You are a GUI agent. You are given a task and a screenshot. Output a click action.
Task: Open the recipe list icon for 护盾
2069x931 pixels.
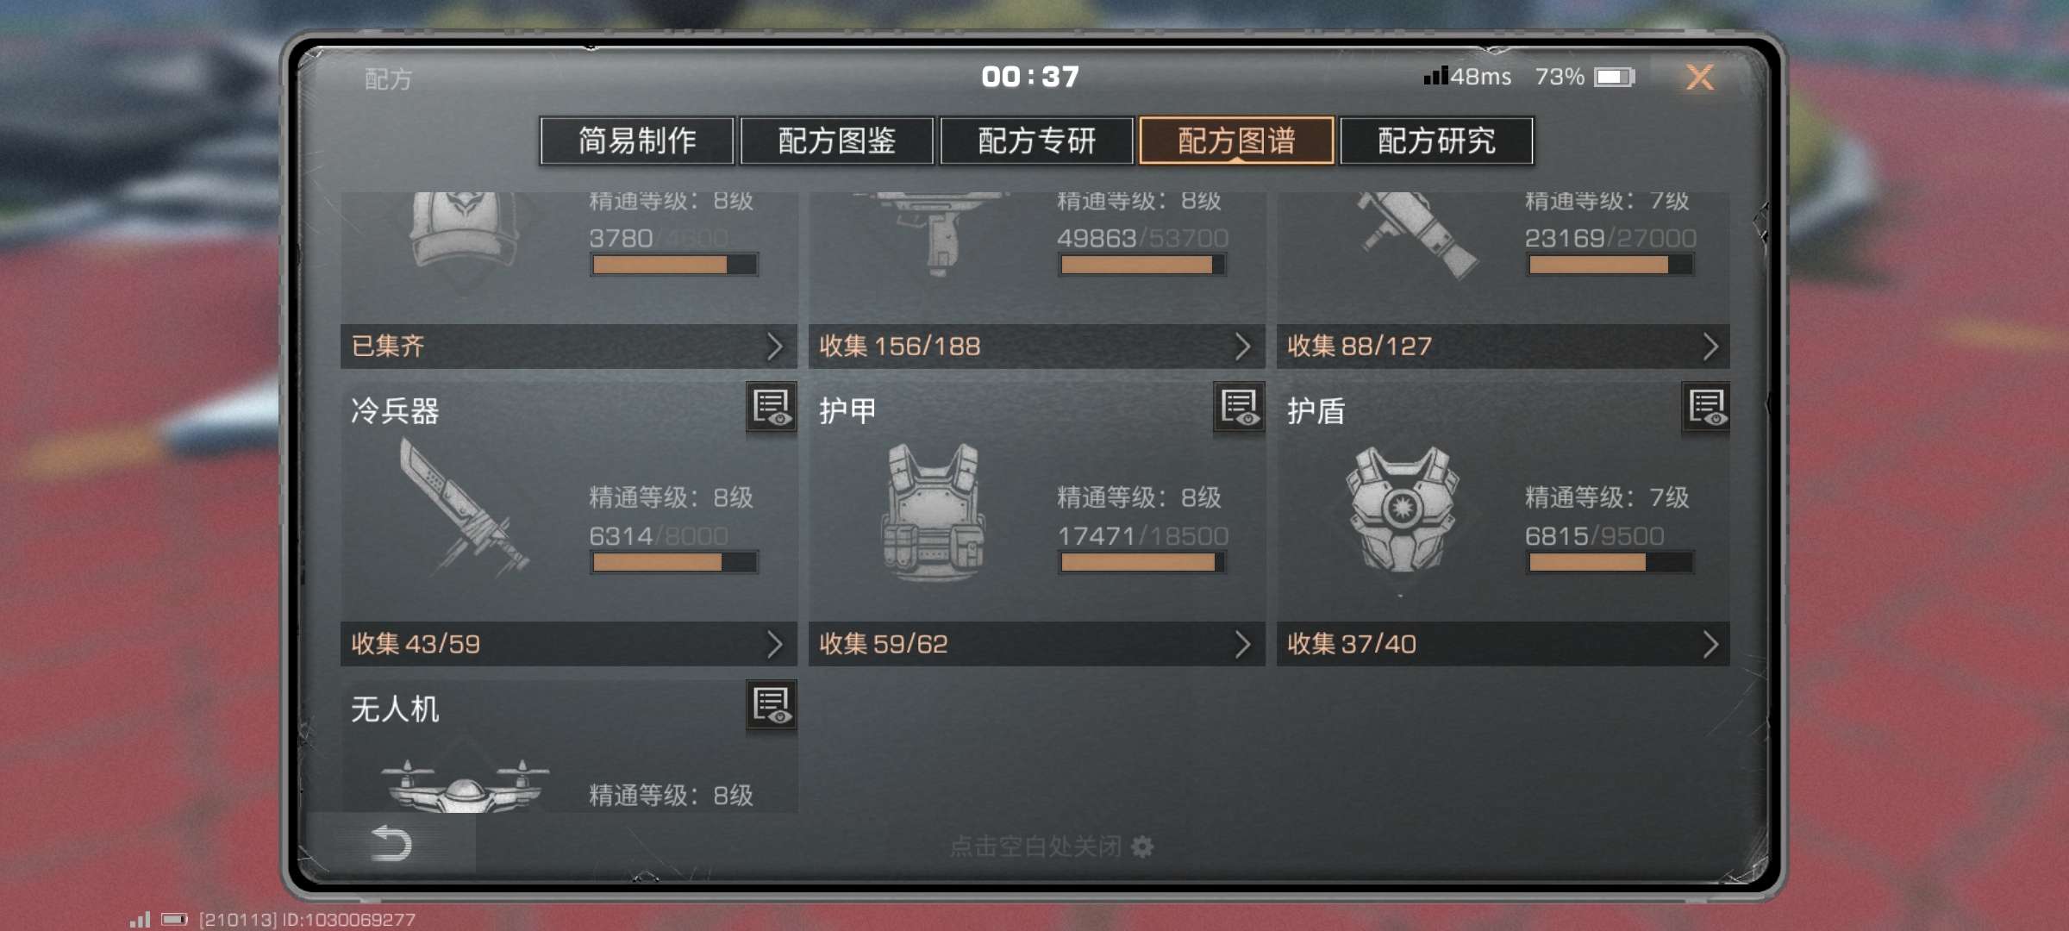[1707, 408]
